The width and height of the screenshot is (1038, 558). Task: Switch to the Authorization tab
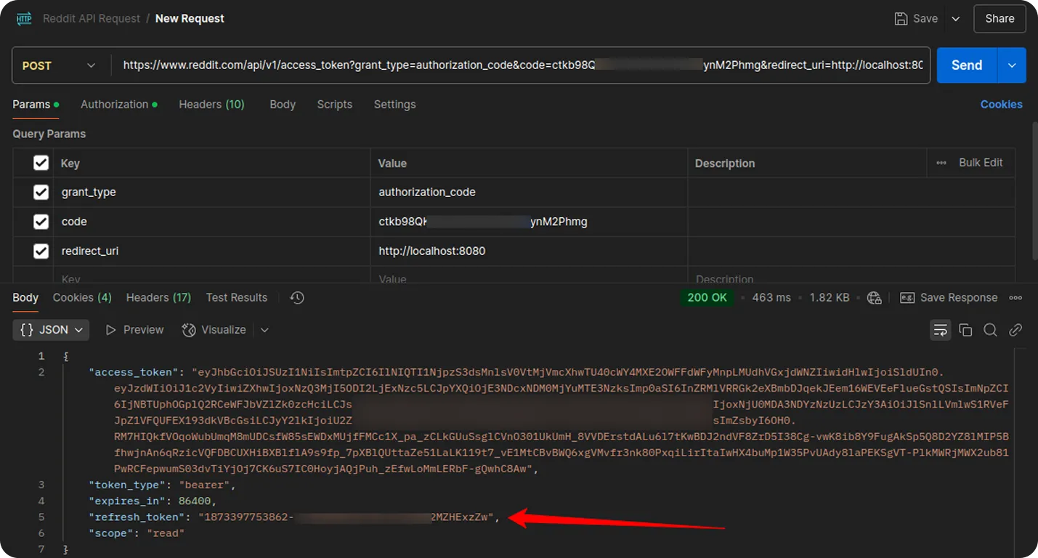(x=119, y=105)
